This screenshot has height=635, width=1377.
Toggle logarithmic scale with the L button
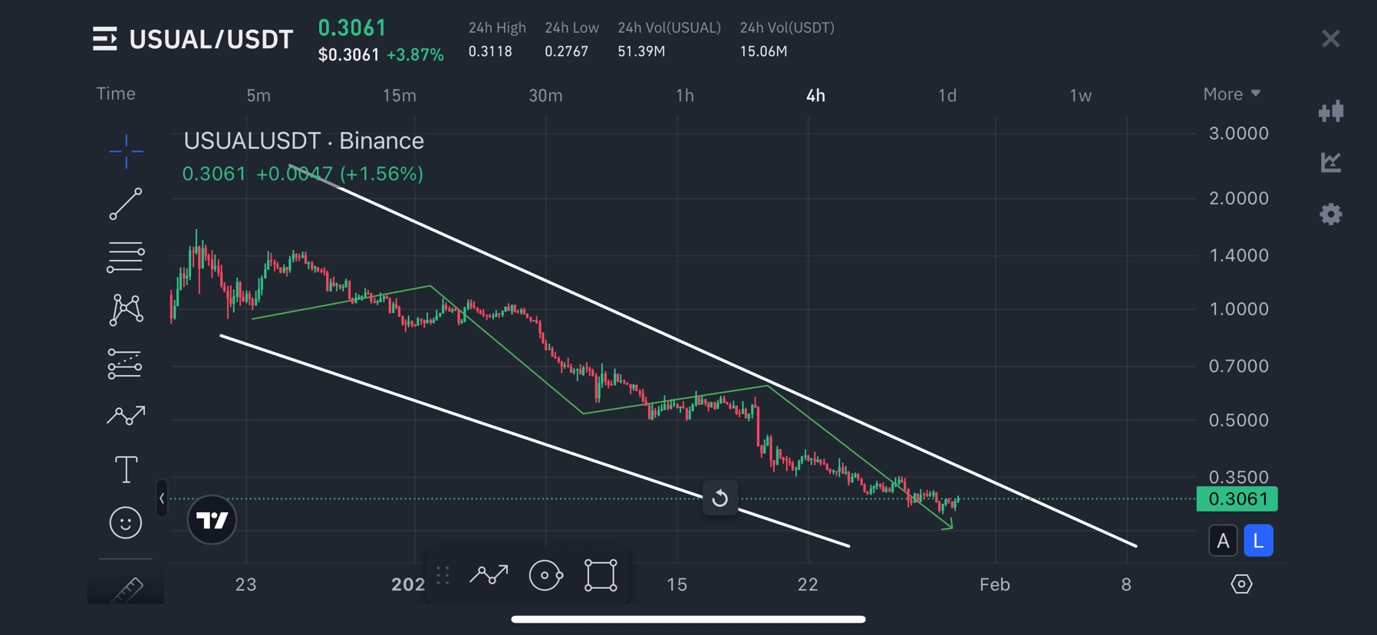1258,541
